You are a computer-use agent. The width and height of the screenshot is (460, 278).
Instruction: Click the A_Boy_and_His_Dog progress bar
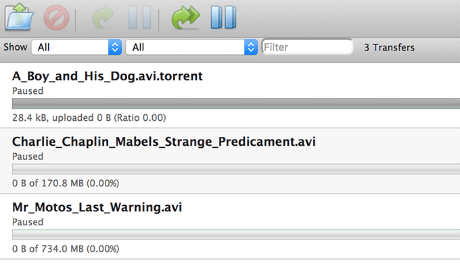[235, 104]
